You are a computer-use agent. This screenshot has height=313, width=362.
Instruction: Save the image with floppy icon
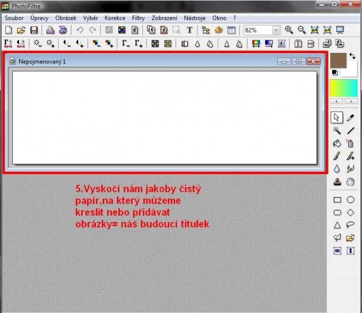point(34,30)
